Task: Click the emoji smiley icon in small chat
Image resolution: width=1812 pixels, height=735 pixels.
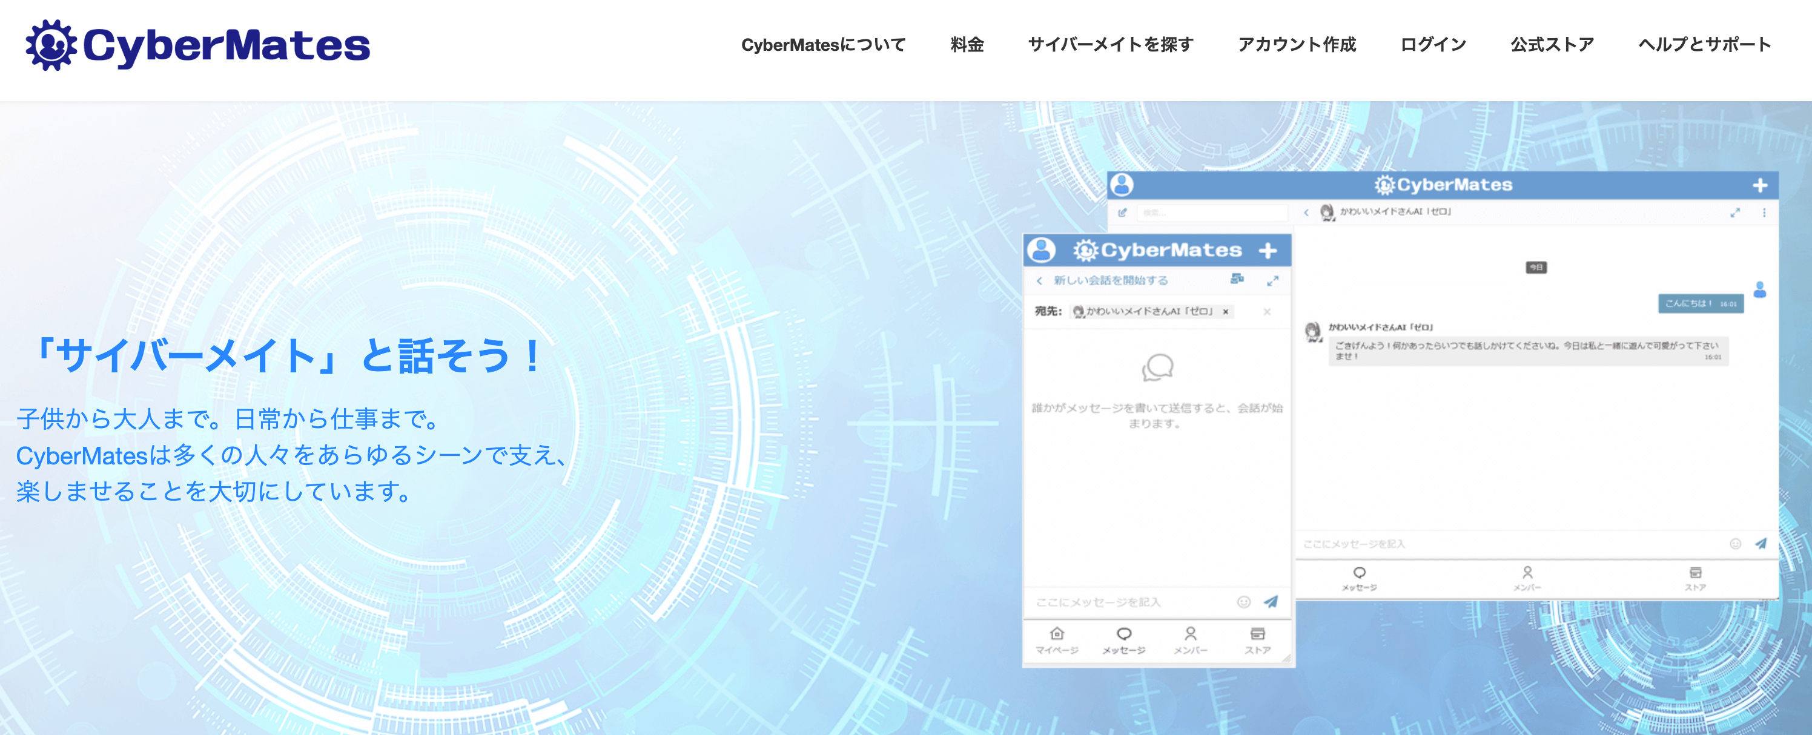Action: click(1244, 601)
